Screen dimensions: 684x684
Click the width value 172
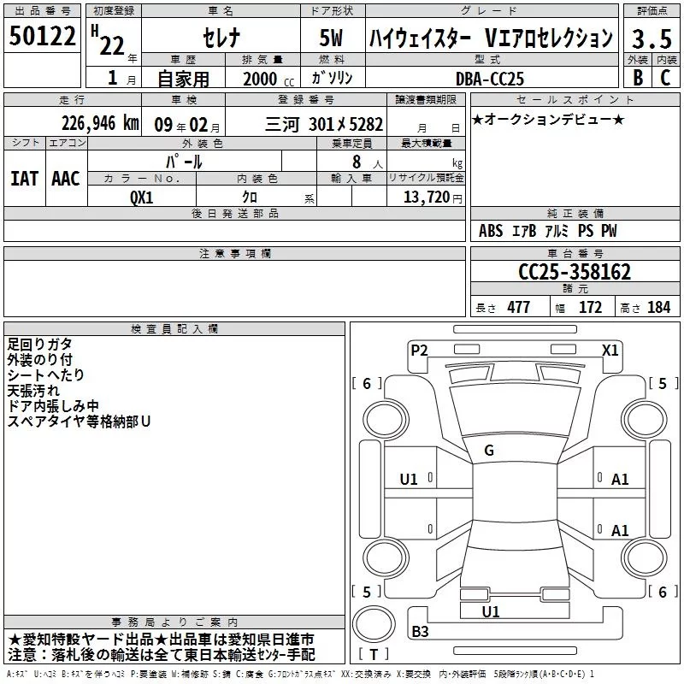pyautogui.click(x=590, y=307)
